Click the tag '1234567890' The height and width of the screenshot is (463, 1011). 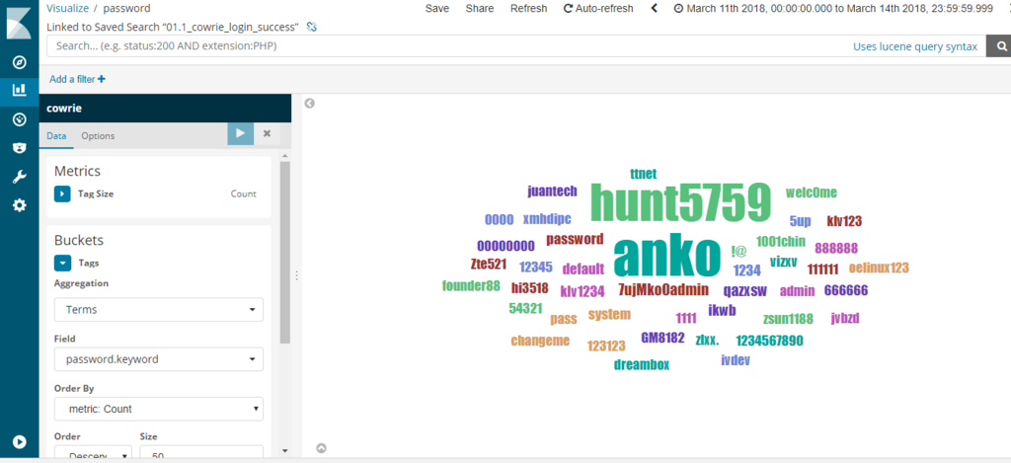point(769,341)
